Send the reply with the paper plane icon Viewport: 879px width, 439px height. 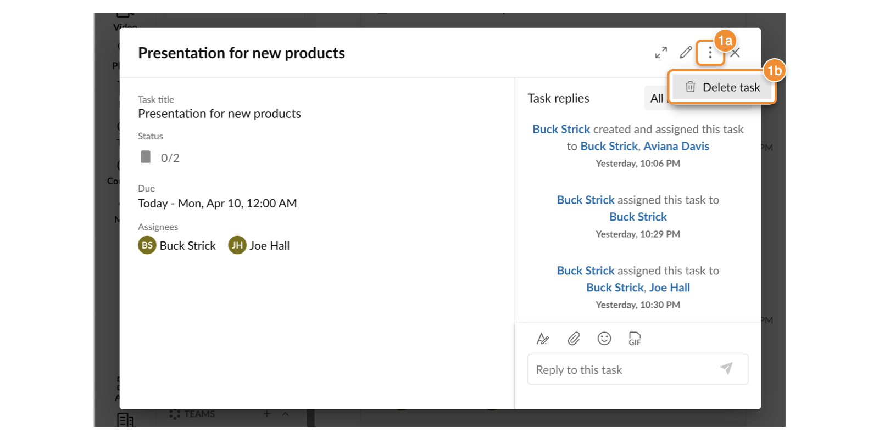(x=726, y=368)
